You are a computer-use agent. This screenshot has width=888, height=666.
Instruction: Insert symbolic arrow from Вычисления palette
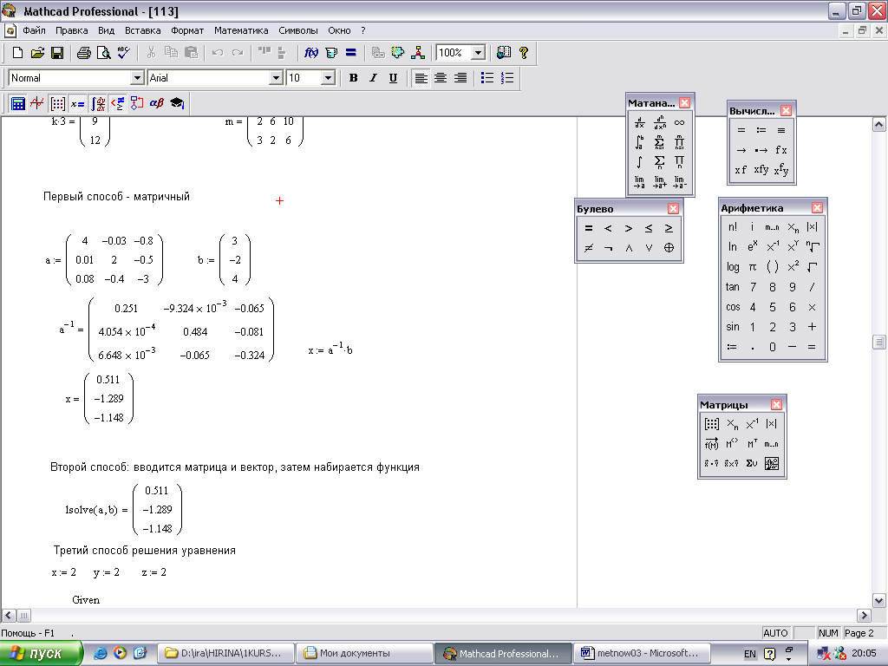point(741,150)
